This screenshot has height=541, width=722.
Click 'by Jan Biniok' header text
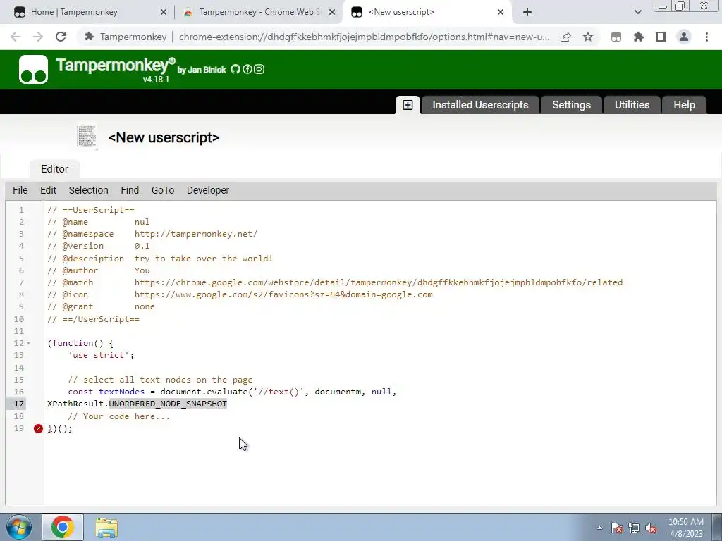[x=202, y=70]
